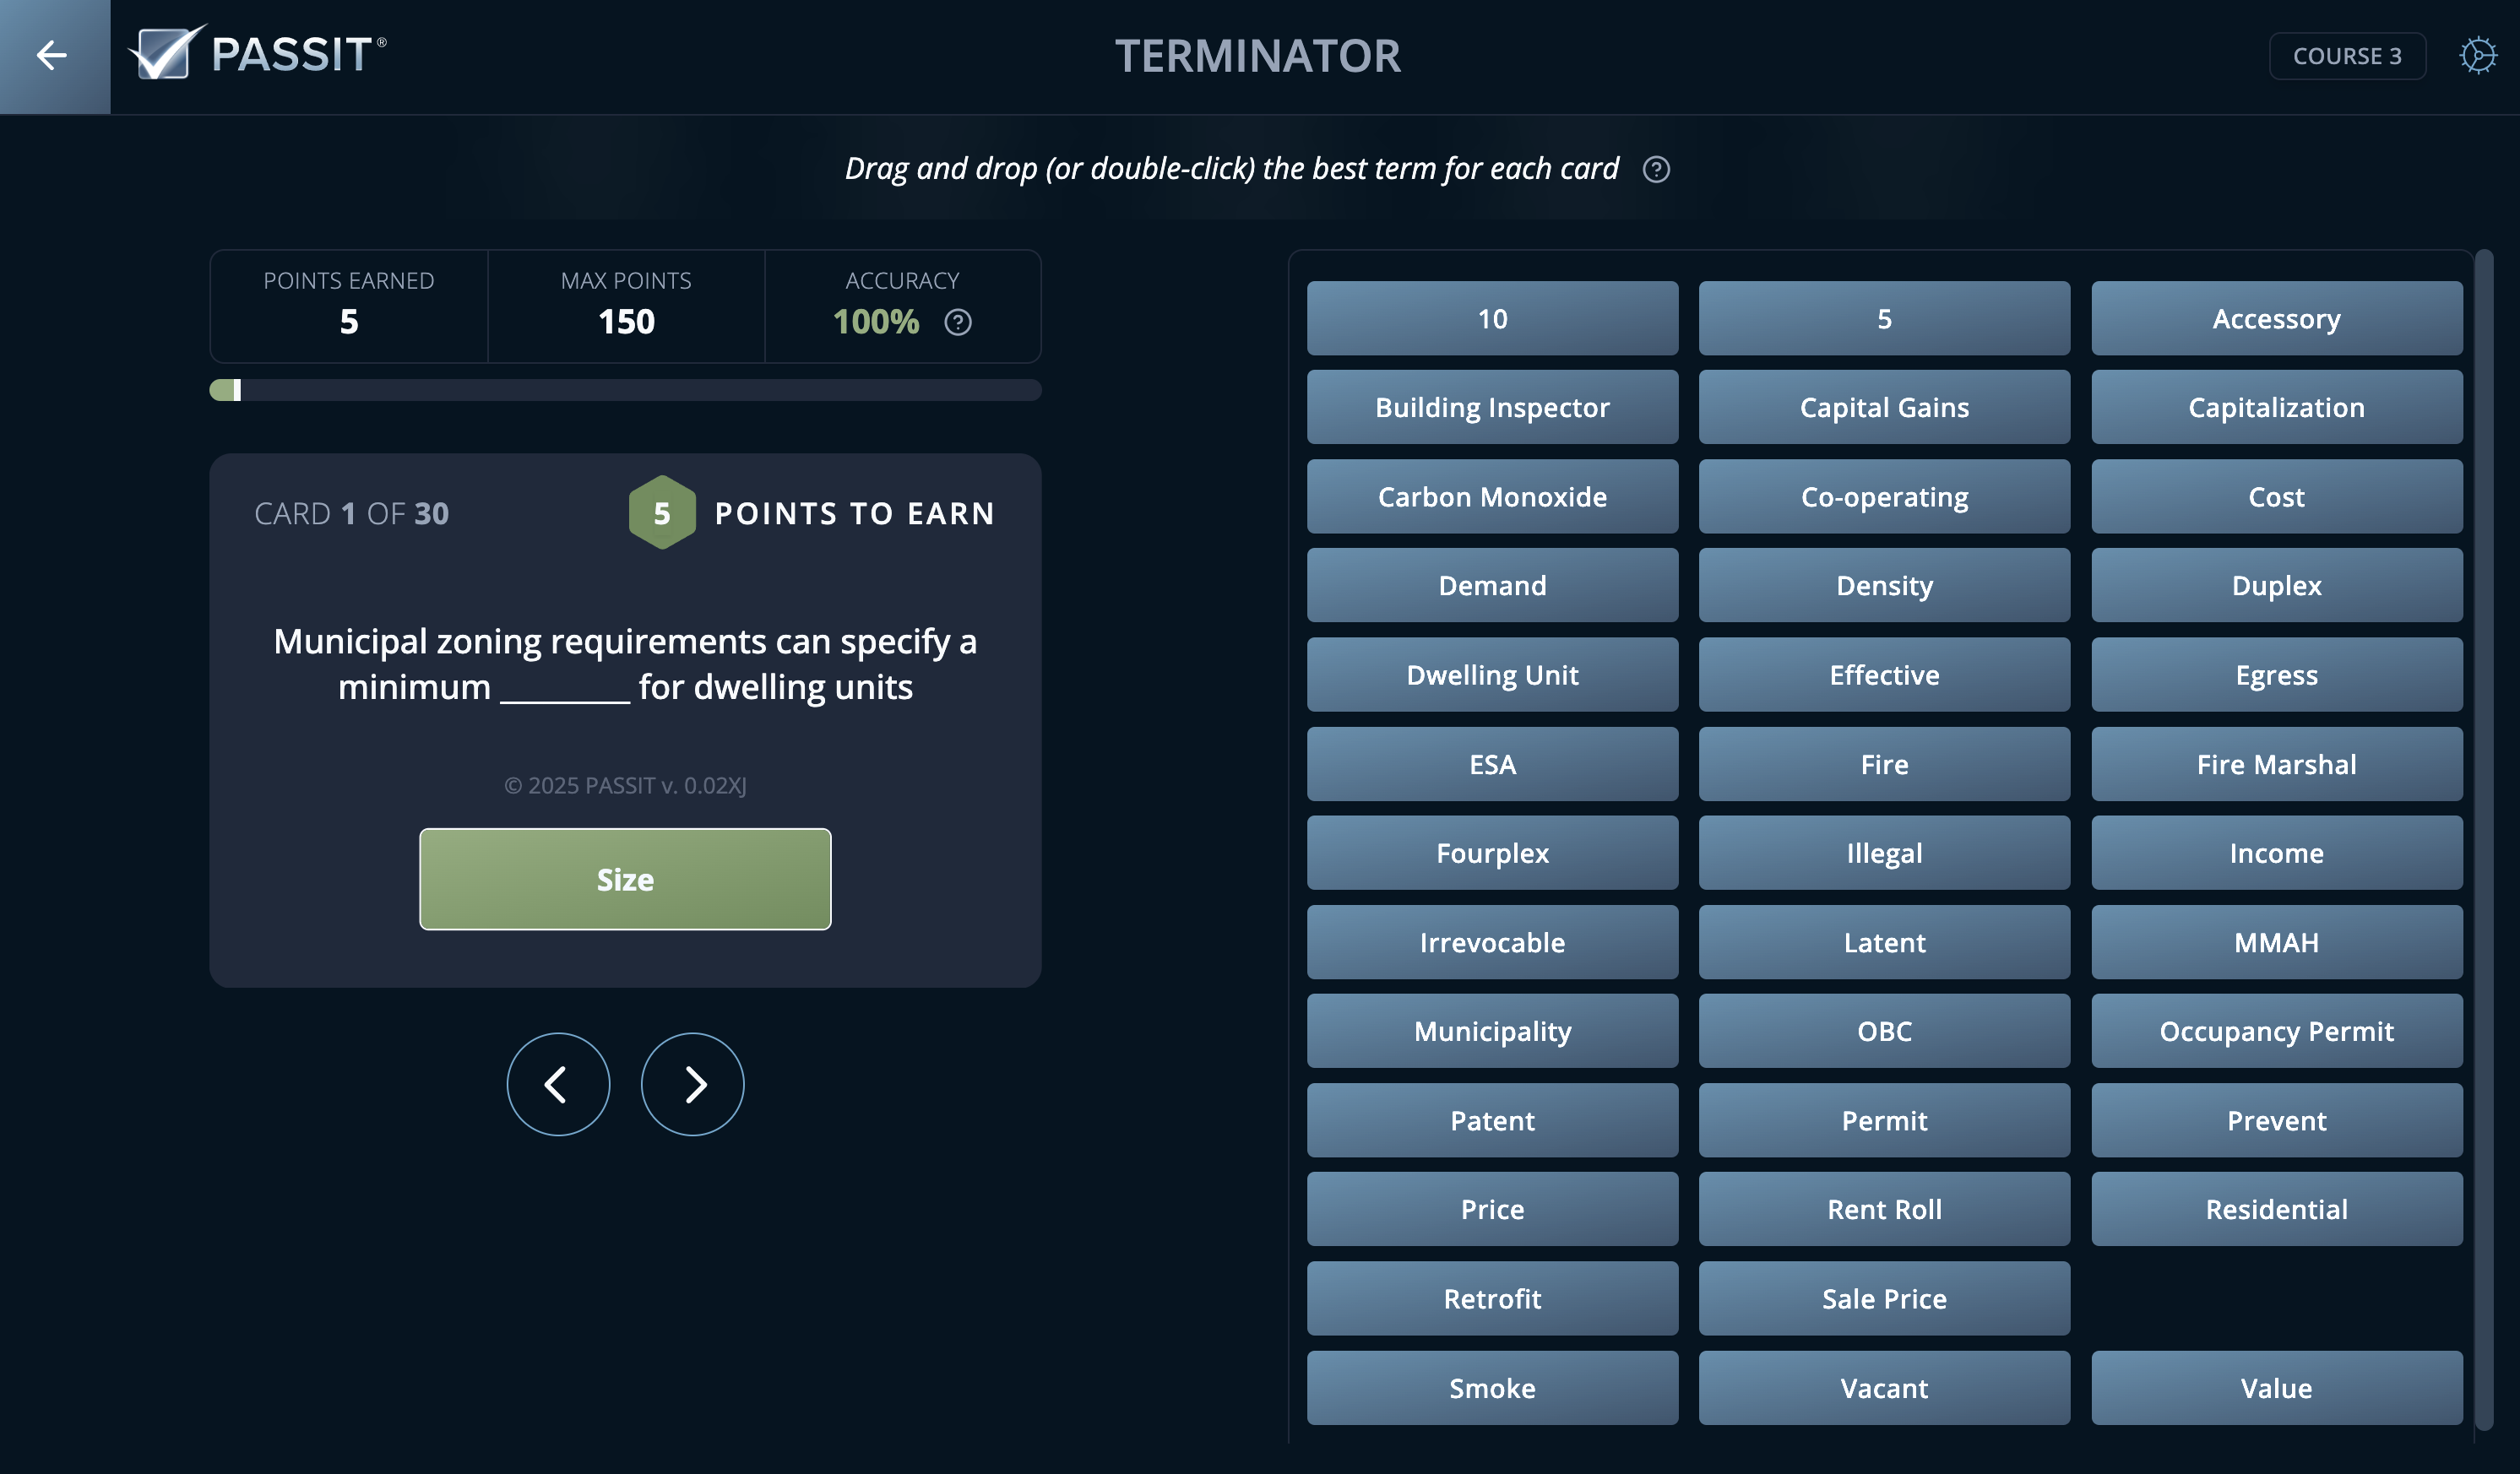Advance to the next card arrow
This screenshot has width=2520, height=1474.
point(692,1084)
